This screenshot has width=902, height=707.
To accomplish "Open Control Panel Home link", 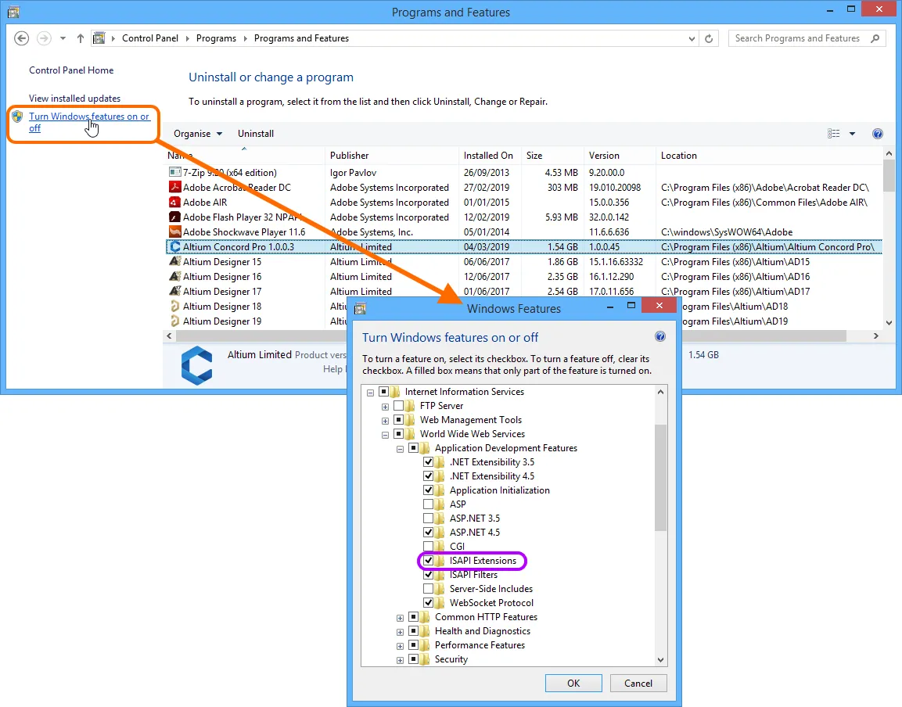I will point(71,70).
